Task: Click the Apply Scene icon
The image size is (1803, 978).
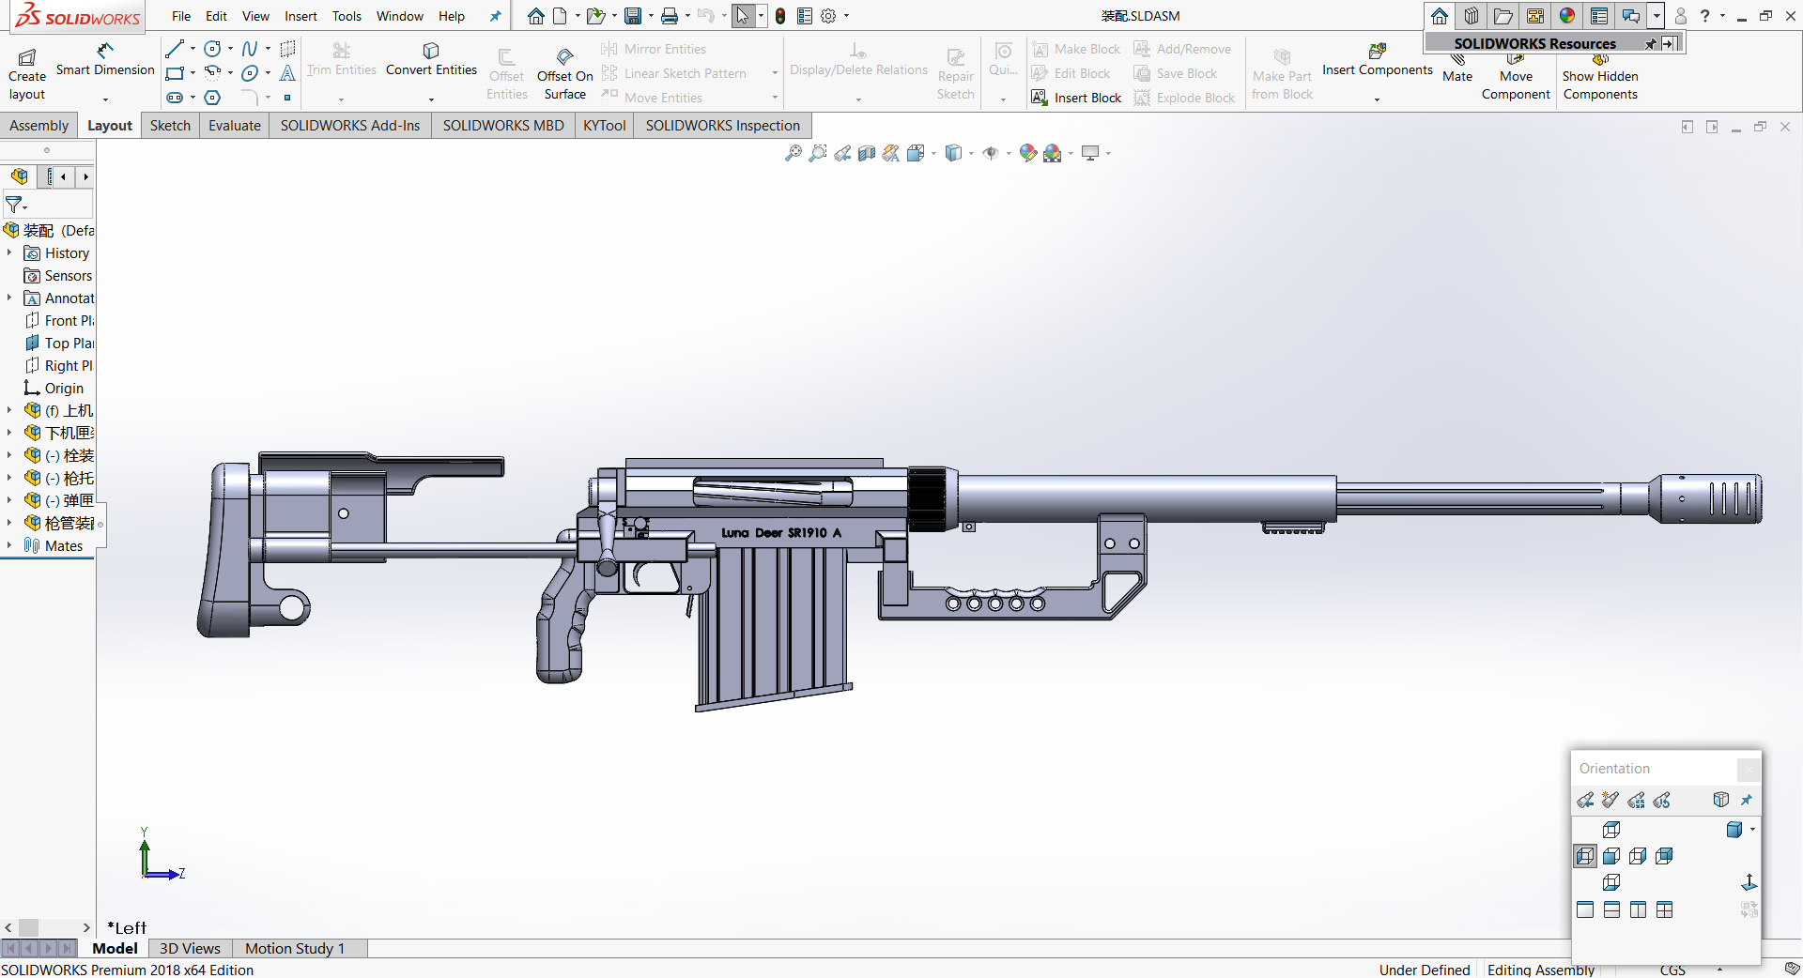Action: (1053, 153)
